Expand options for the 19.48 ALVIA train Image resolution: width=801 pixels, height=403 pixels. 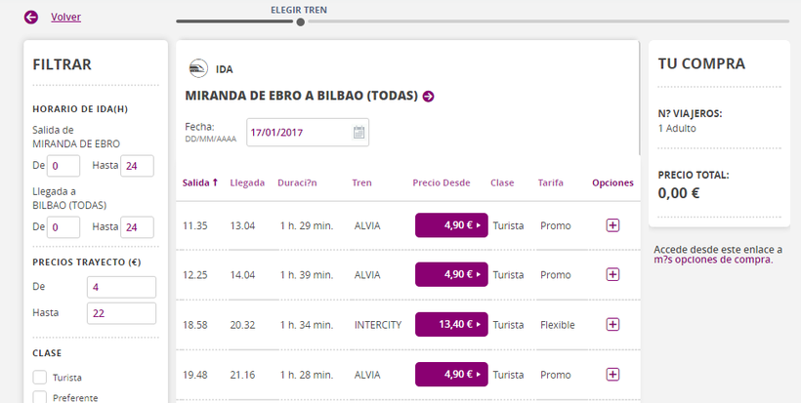click(x=612, y=374)
